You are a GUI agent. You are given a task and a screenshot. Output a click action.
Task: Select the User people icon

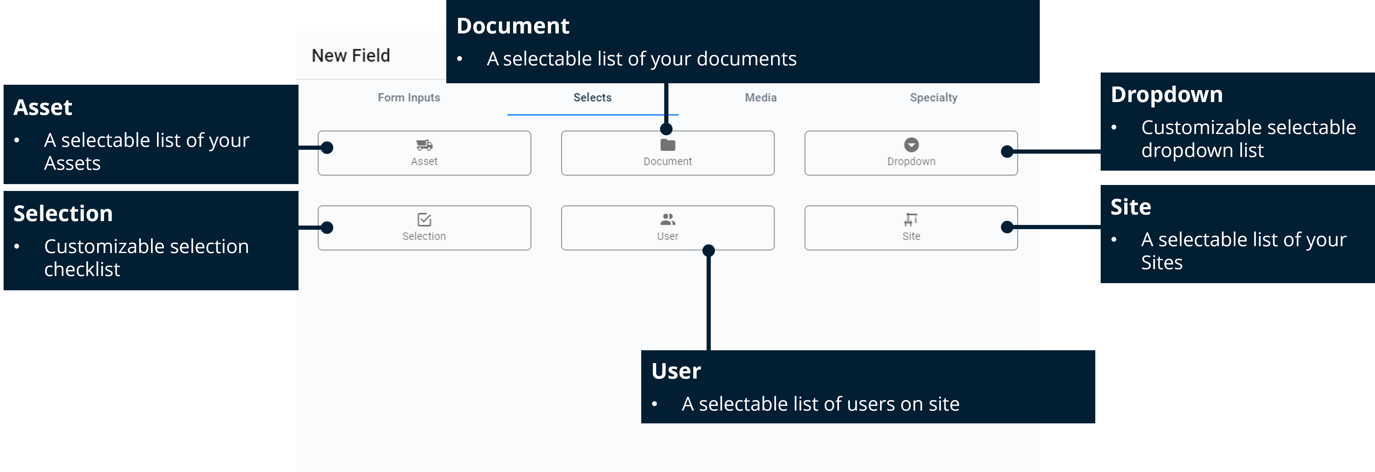(667, 219)
